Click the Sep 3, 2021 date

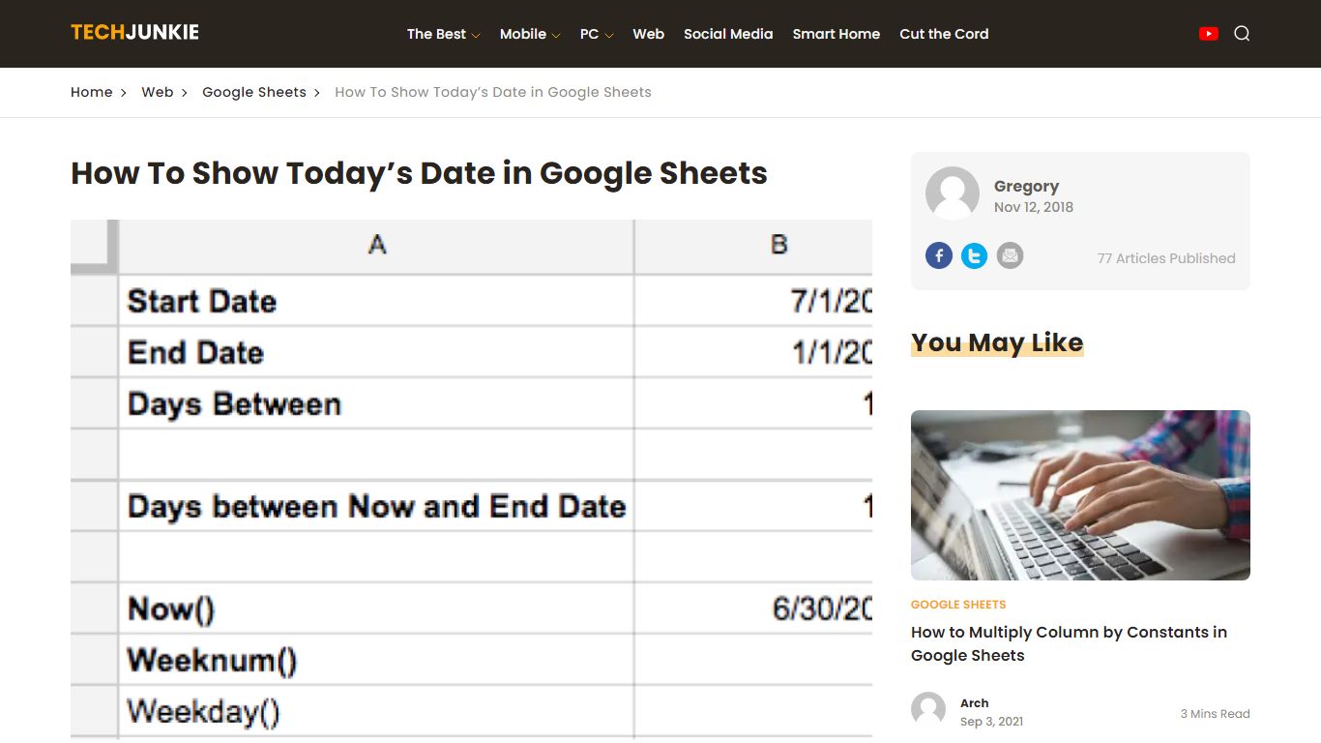coord(991,722)
